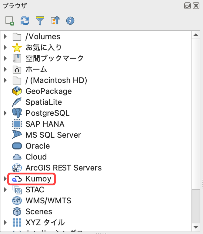
Task: Expand the お気に入り favorites node
Action: tap(5, 47)
